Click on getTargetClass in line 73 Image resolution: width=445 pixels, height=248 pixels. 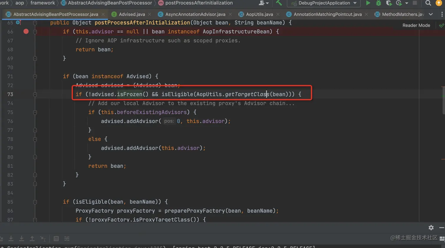pos(247,94)
